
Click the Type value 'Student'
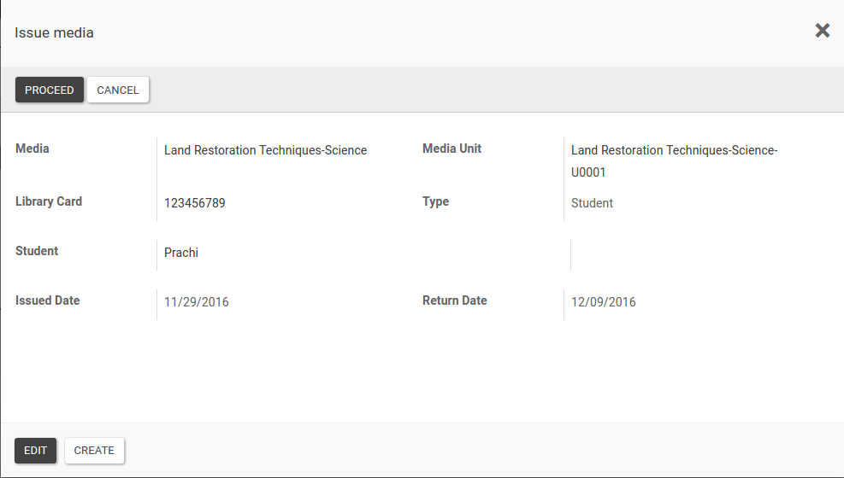[x=592, y=203]
